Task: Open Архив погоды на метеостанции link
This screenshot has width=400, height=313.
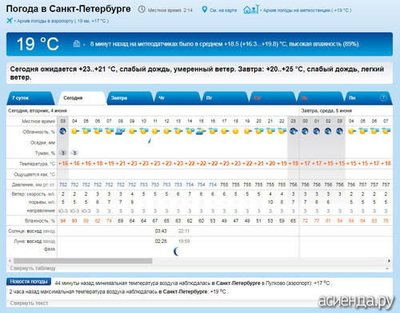Action: (x=307, y=10)
